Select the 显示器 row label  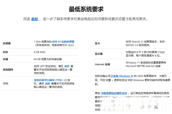(x=99, y=54)
